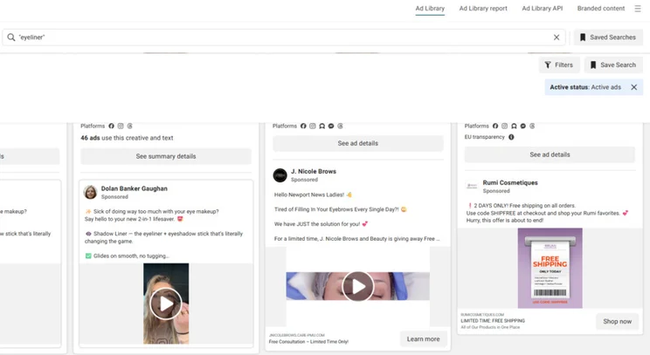Open the J. Nicole Brows page name
Screen dimensions: 650x355
click(314, 171)
